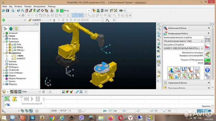Click the XYZ robot icon in grid
The image size is (216, 121).
[x=196, y=76]
